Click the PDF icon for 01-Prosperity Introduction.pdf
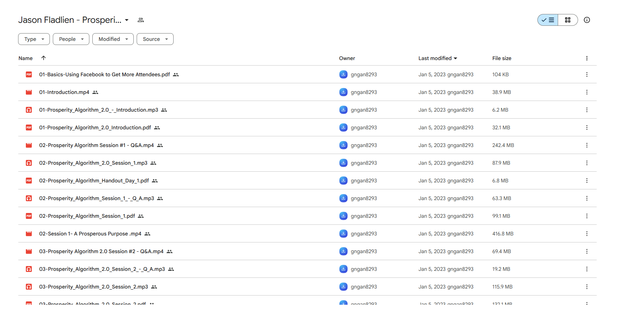The height and width of the screenshot is (325, 622). 29,127
